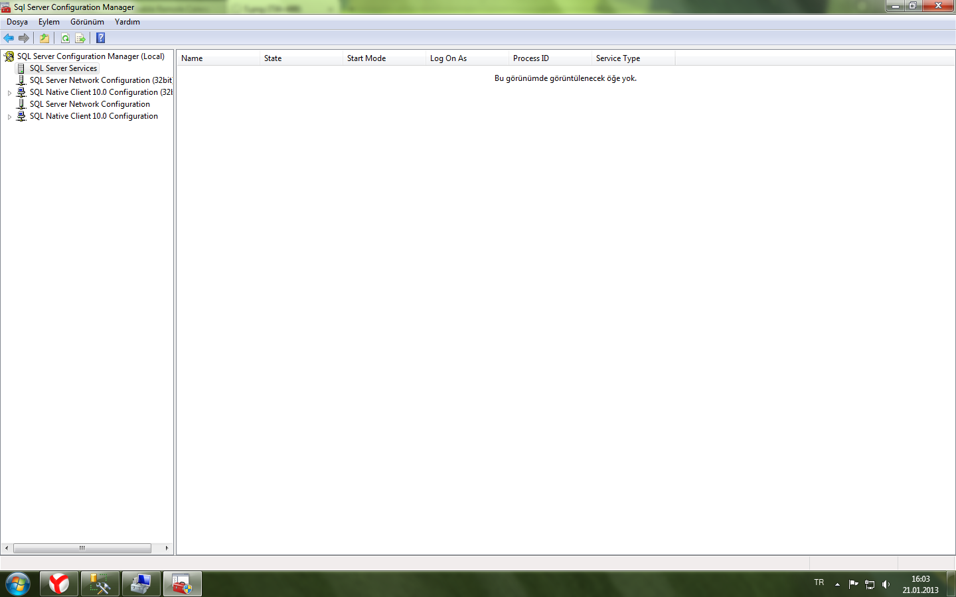The height and width of the screenshot is (597, 956).
Task: Sort by the Log On As column
Action: [x=467, y=58]
